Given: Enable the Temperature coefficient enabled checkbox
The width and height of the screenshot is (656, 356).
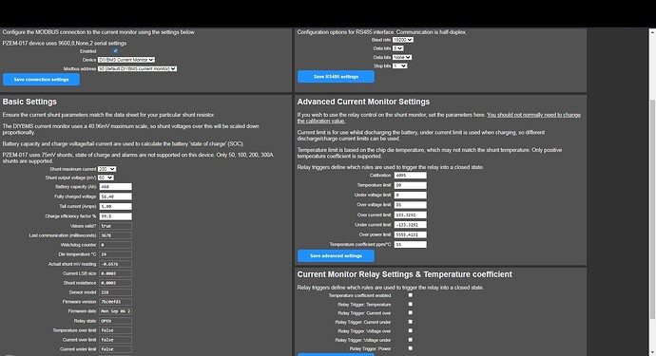Looking at the screenshot, I should (410, 295).
